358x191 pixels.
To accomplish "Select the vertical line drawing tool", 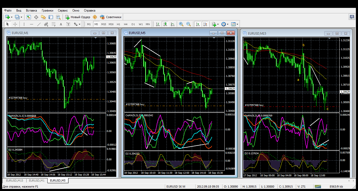I will click(24, 24).
